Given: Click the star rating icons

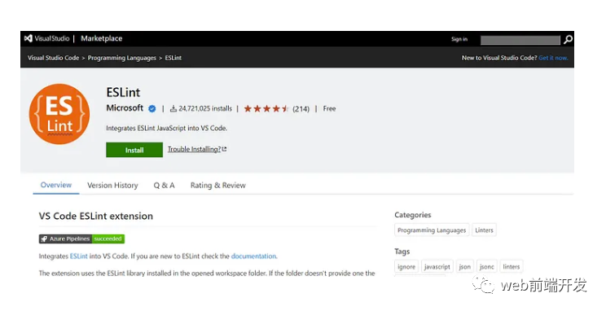Looking at the screenshot, I should [266, 109].
